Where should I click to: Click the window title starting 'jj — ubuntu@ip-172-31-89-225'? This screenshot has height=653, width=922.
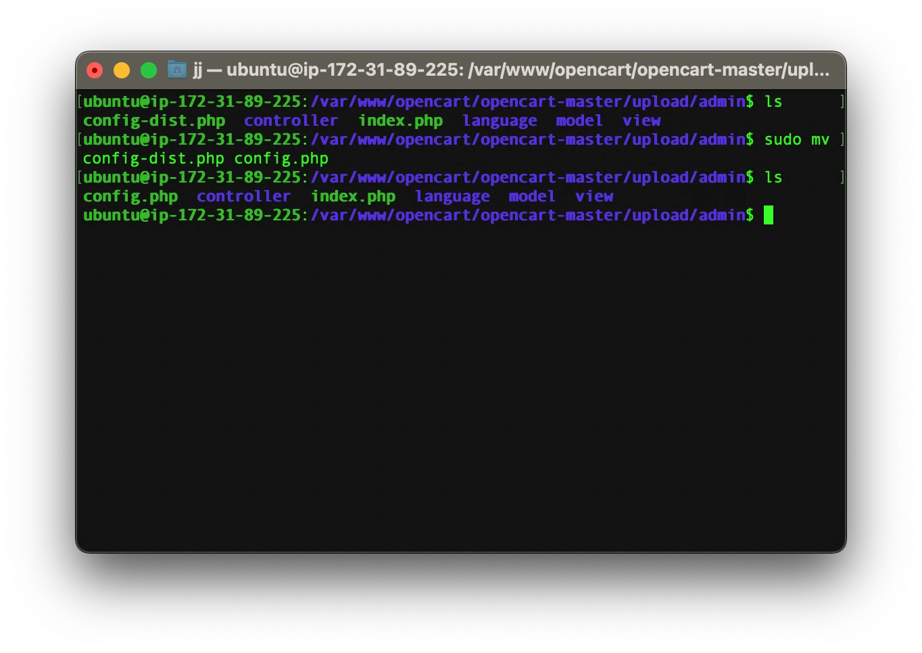(x=512, y=70)
